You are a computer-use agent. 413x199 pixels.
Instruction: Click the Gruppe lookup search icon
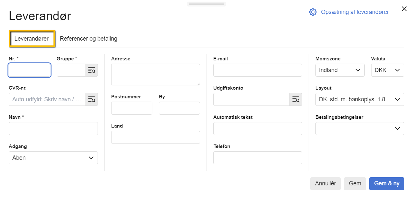coord(91,70)
